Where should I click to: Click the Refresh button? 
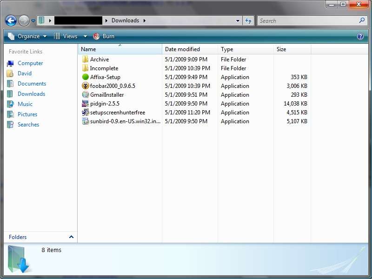point(248,21)
